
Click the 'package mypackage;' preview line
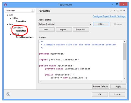52,54
